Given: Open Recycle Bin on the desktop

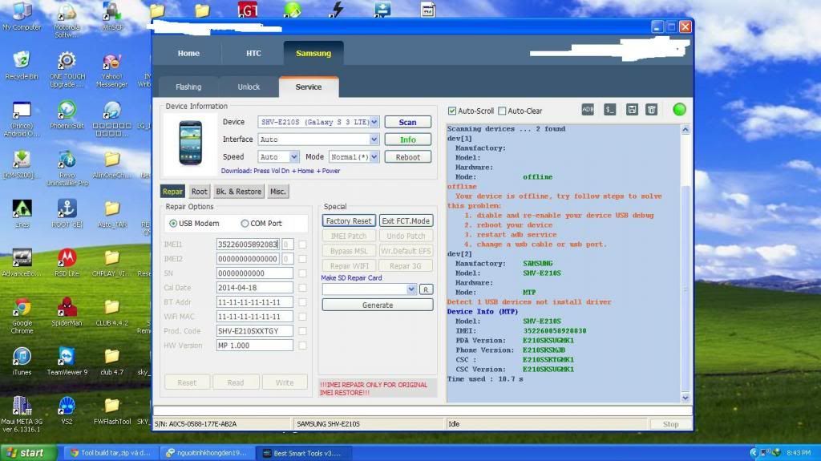Looking at the screenshot, I should (x=22, y=66).
